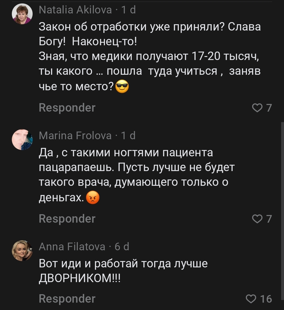Click the Marina Frolova username
The height and width of the screenshot is (310, 284).
click(x=75, y=136)
